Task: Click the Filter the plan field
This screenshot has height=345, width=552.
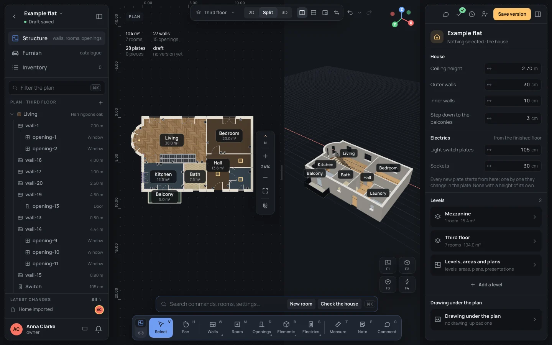Action: tap(57, 88)
